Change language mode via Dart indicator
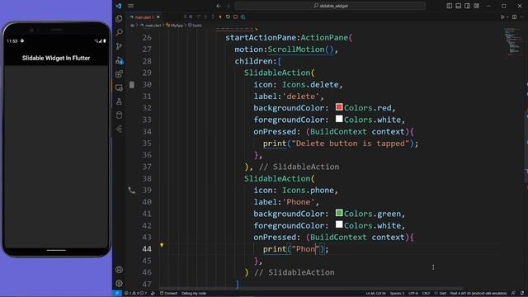Image resolution: width=528 pixels, height=297 pixels. (x=440, y=294)
